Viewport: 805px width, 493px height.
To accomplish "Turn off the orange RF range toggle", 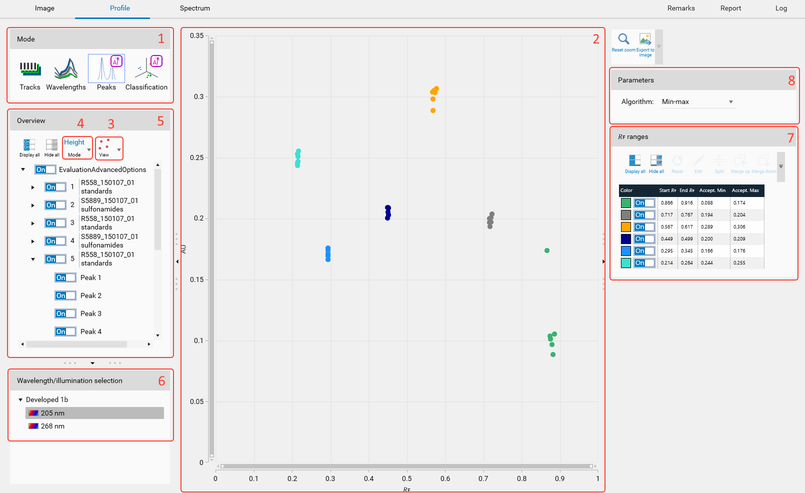I will coord(644,227).
